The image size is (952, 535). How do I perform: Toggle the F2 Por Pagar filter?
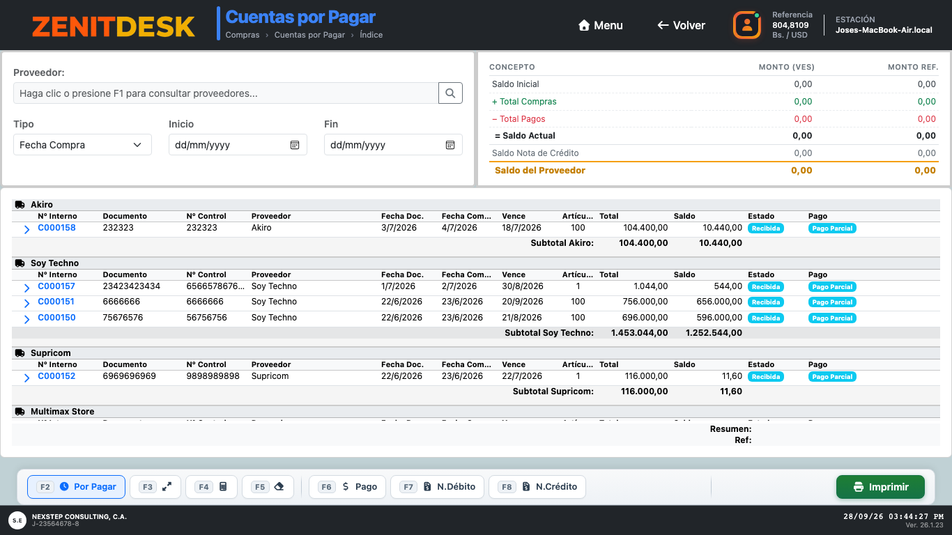tap(76, 487)
